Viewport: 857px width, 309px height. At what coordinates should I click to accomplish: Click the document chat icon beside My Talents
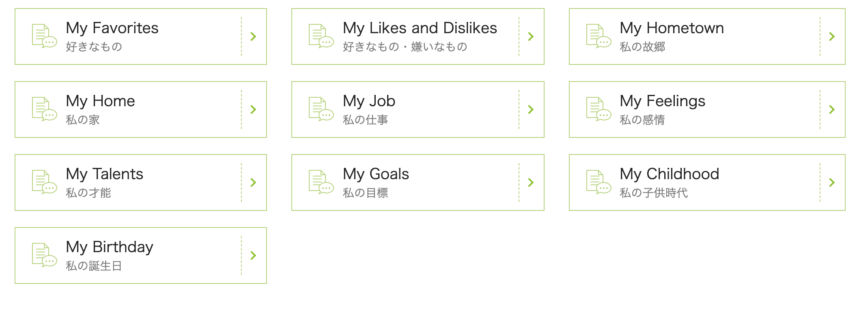click(44, 182)
